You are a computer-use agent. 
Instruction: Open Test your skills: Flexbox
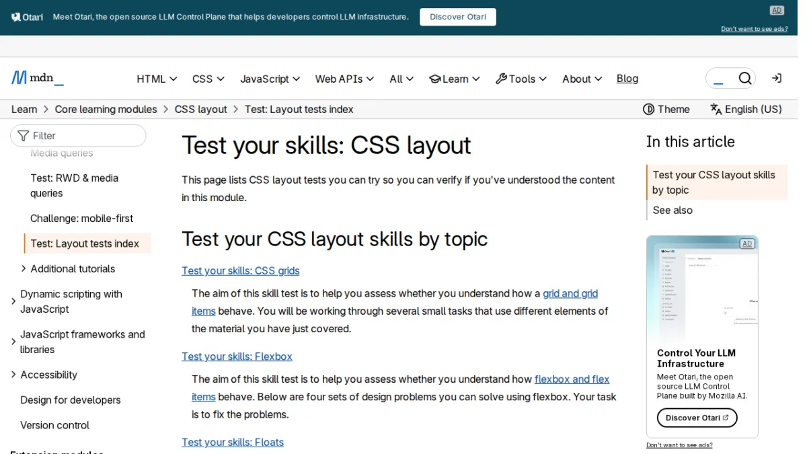[237, 356]
